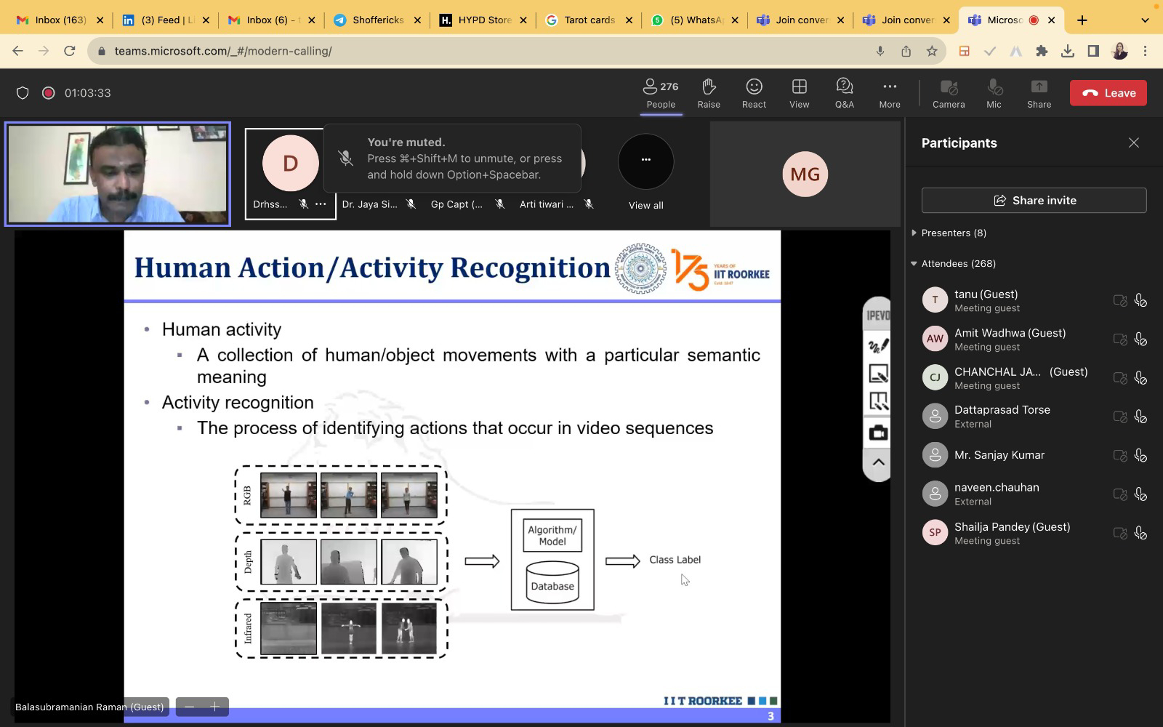Click the IPEVO whiteboard tool
1163x727 pixels.
878,401
